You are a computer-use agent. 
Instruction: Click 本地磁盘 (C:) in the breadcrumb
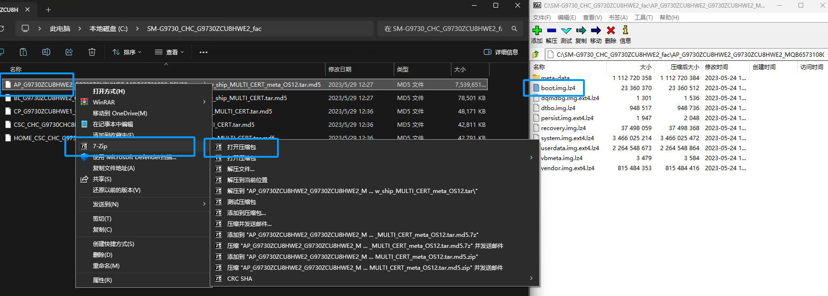coord(109,29)
